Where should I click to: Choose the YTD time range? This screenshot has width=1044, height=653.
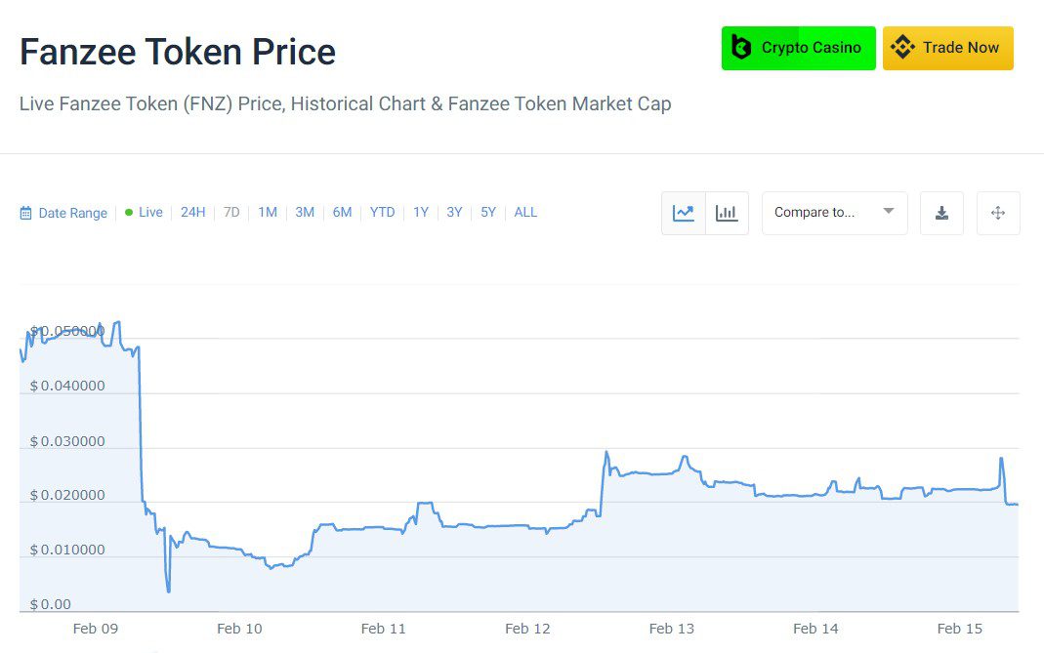point(382,213)
